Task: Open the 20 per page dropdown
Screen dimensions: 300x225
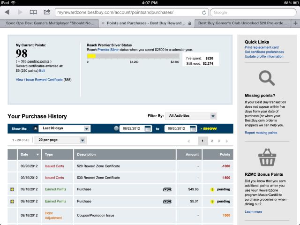Action: (x=60, y=140)
